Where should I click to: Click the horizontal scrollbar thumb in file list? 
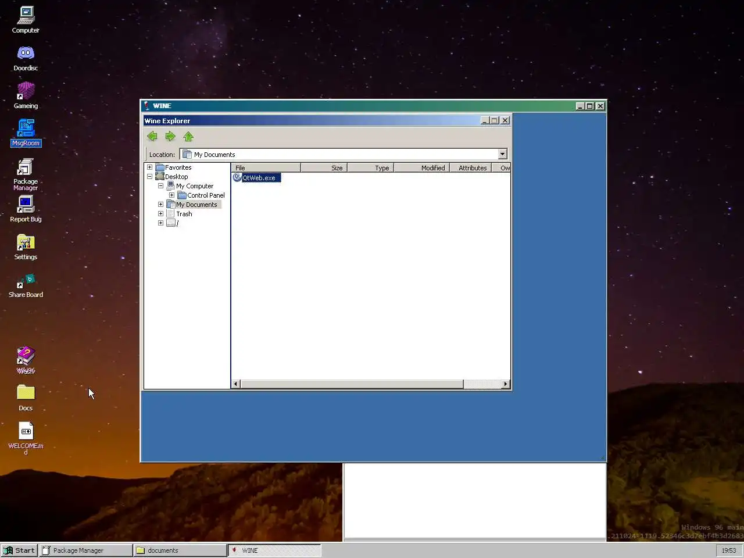tap(352, 384)
